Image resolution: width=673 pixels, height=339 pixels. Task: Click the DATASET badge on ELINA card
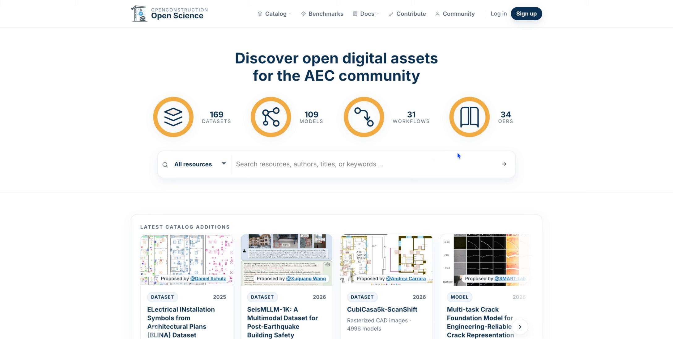(162, 297)
